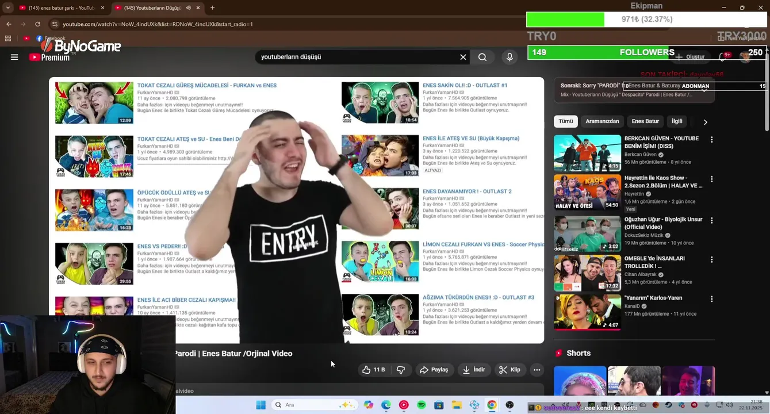Like the video with thumbs up
The width and height of the screenshot is (770, 414).
[373, 370]
